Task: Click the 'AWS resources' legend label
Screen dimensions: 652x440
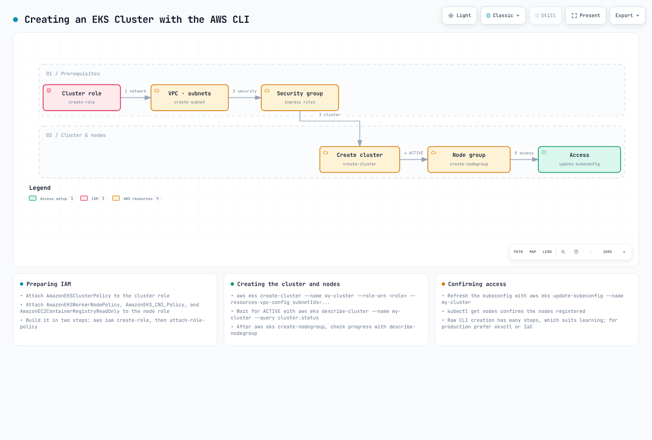Action: (x=138, y=199)
